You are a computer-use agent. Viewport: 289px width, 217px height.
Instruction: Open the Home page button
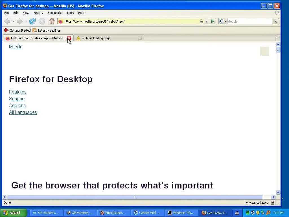[x=52, y=21]
